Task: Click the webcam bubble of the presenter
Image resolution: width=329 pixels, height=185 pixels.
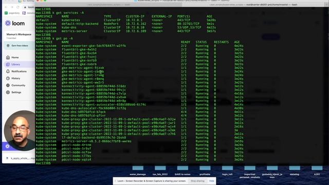Action: (20, 131)
